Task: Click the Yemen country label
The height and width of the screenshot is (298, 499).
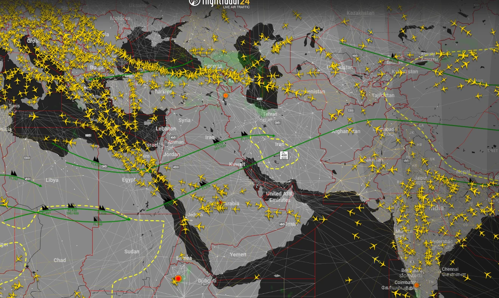Action: coord(238,255)
